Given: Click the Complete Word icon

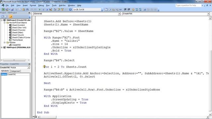Looking at the screenshot, I should (121, 10).
